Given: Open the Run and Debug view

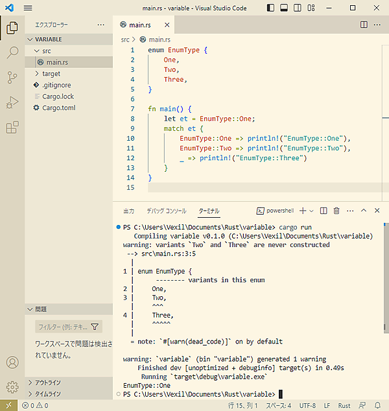Looking at the screenshot, I should [12, 102].
